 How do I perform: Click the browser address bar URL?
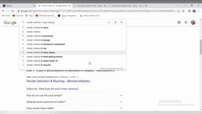(98, 11)
